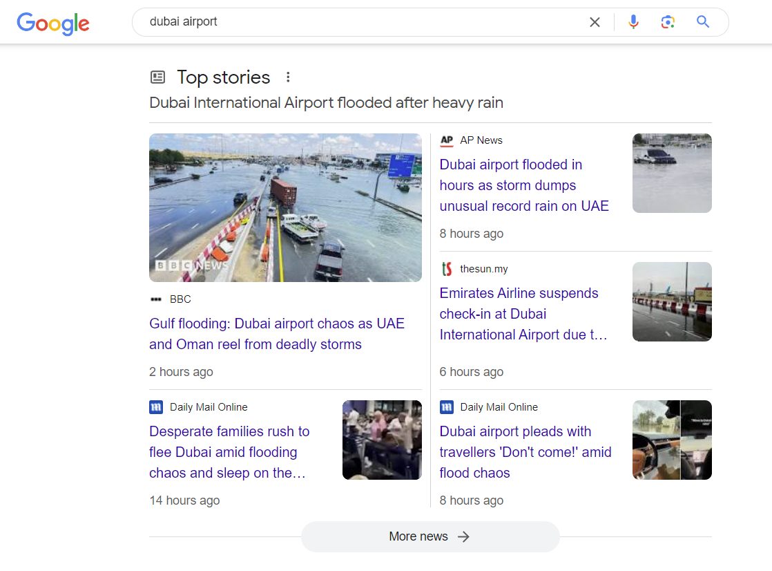Click the 6 hours ago timestamp

click(x=471, y=372)
